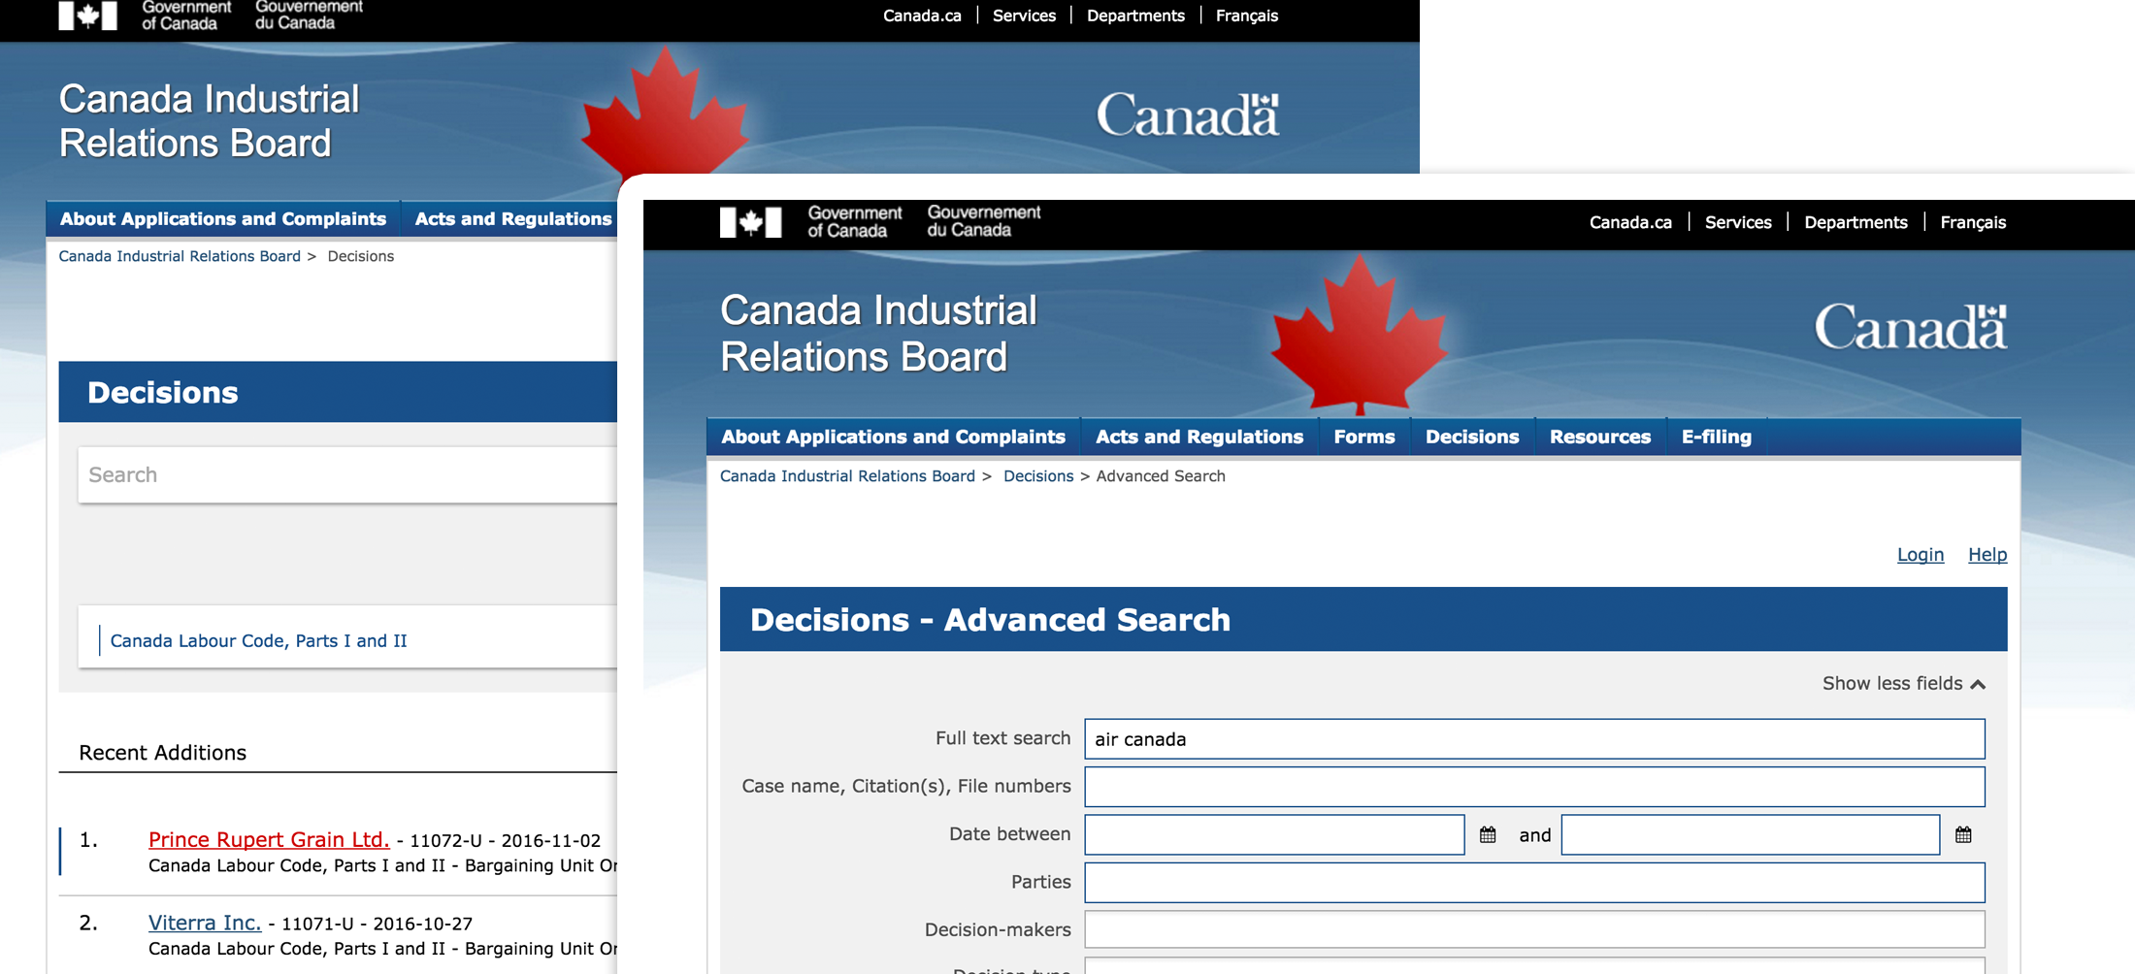Focus the Parties input field
The height and width of the screenshot is (974, 2135).
1533,883
